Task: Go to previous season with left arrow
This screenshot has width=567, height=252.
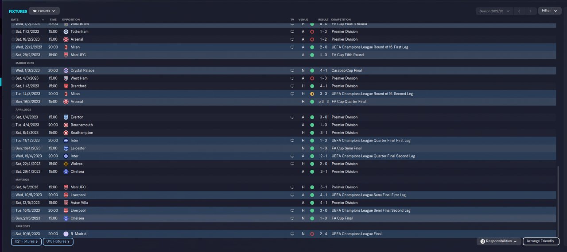Action: [x=519, y=11]
